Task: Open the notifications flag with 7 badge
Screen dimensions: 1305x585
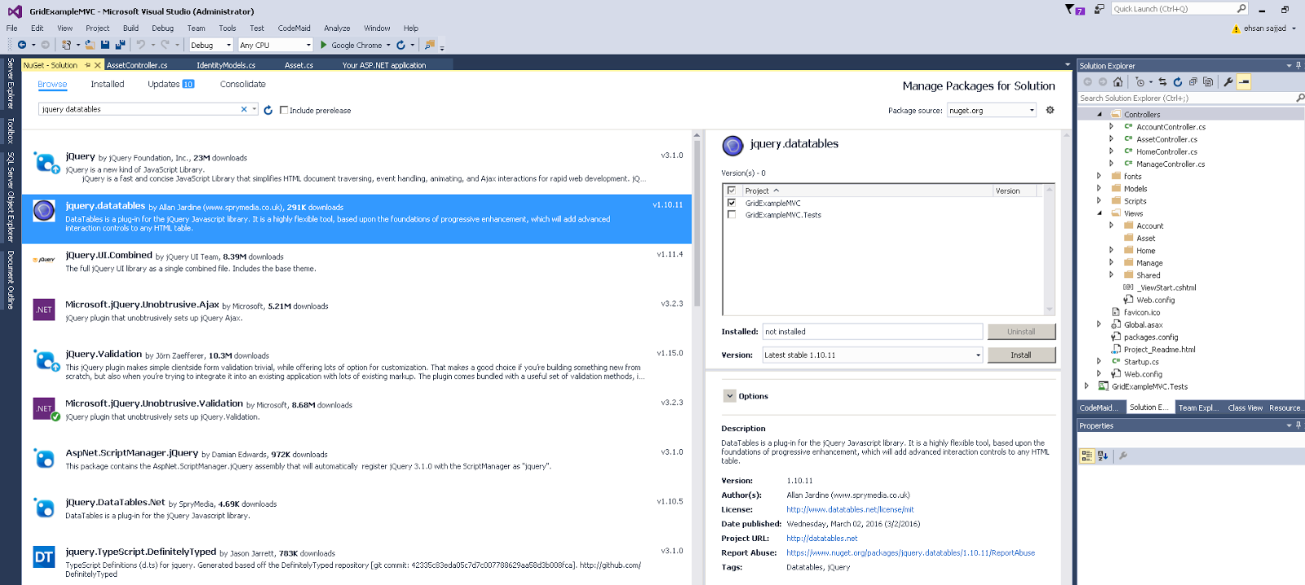Action: point(1074,10)
